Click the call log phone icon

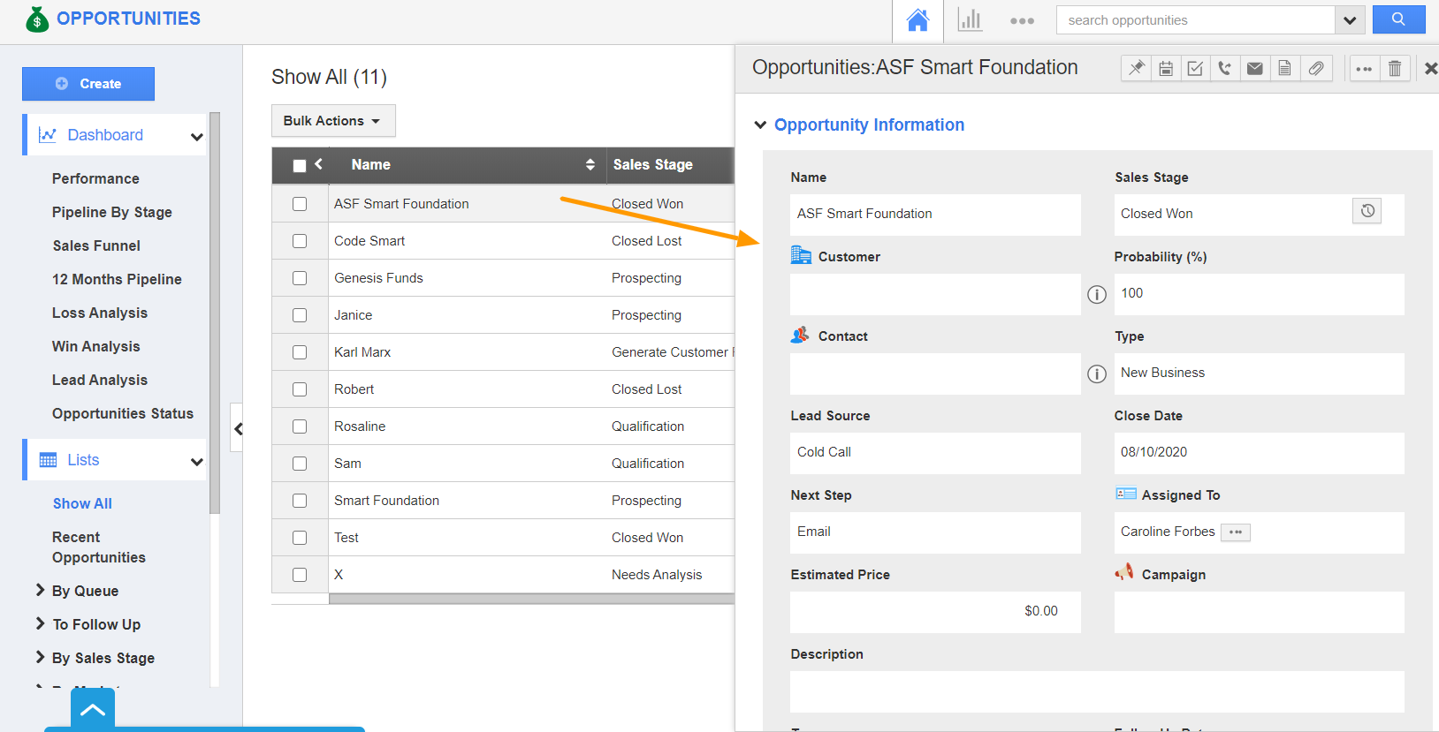tap(1224, 68)
